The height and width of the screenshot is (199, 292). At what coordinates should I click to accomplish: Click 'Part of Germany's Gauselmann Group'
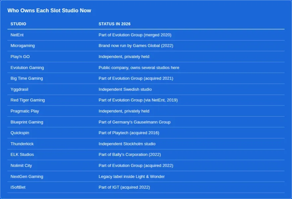click(135, 122)
